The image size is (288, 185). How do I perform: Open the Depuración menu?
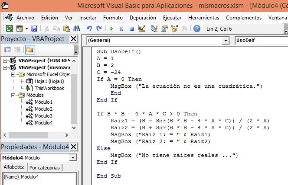pos(143,18)
